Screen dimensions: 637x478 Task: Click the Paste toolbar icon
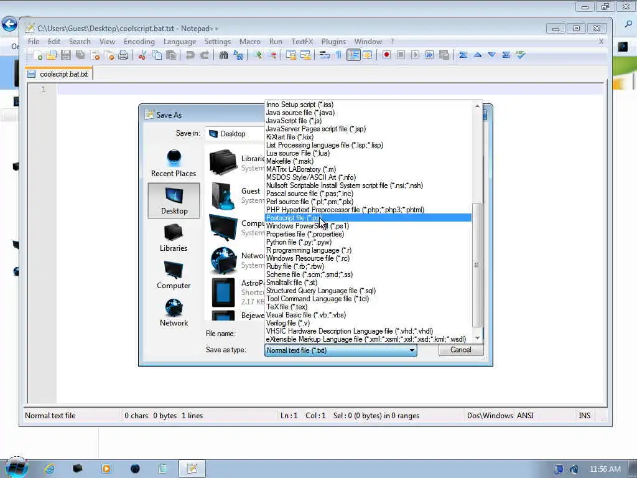(171, 55)
